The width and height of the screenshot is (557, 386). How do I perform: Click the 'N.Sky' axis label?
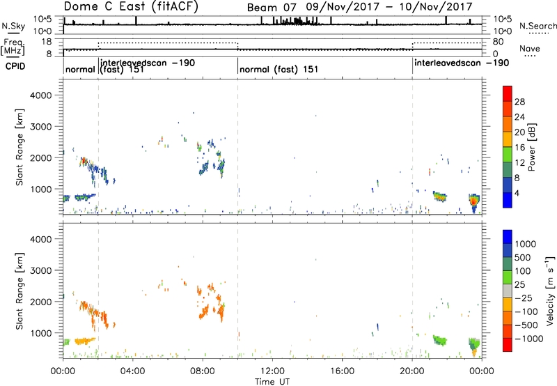click(x=13, y=26)
